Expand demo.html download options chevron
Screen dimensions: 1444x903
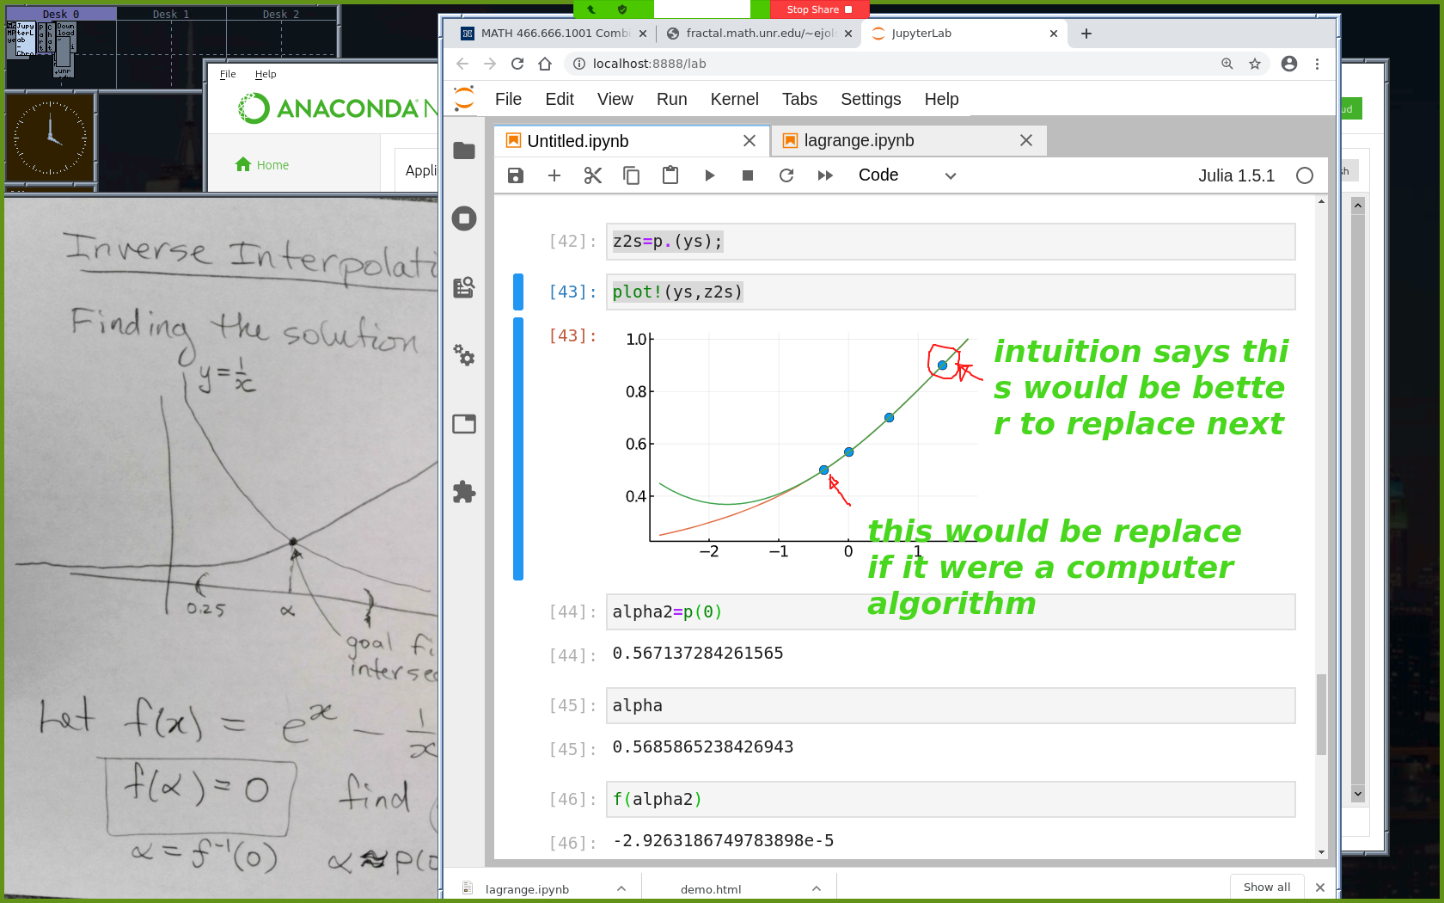coord(817,888)
